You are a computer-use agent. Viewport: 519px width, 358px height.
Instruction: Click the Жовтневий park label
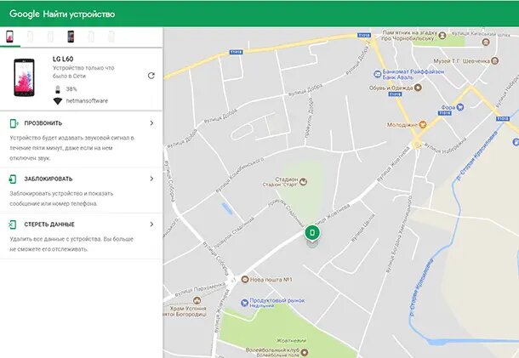(x=291, y=340)
